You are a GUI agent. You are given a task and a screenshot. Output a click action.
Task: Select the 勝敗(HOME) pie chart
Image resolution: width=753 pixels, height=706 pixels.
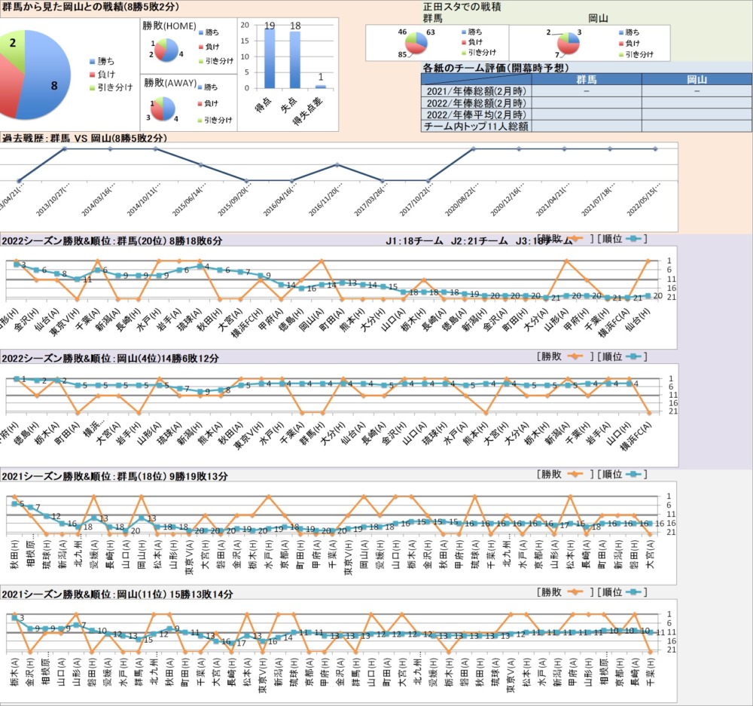[167, 50]
